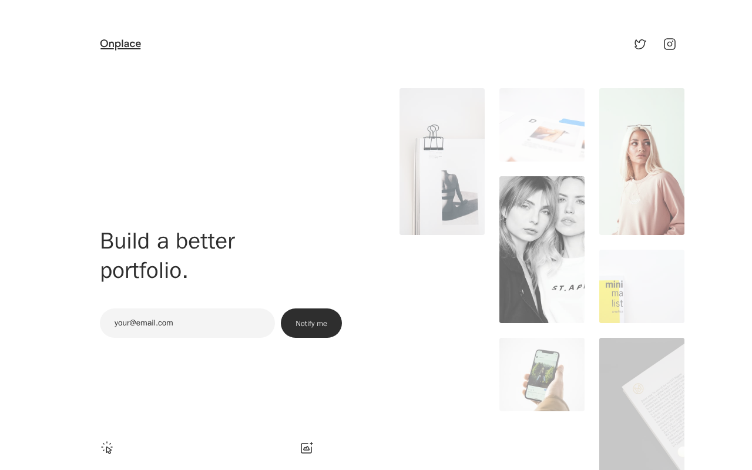Click the ST.AP lettering on white shirt

click(568, 288)
